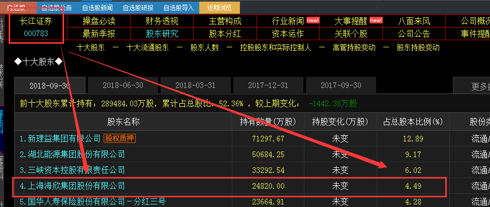The height and width of the screenshot is (207, 490).
Task: Jump to 控股股东和实际控制人 link
Action: (275, 47)
